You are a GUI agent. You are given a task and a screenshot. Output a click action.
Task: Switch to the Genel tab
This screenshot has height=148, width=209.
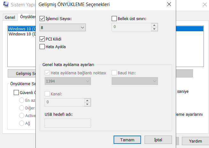tap(10, 17)
